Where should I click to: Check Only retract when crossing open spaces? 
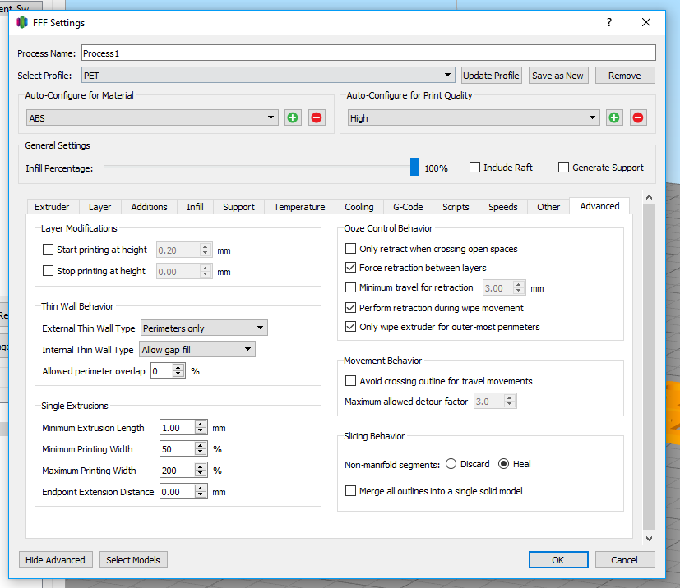tap(350, 249)
